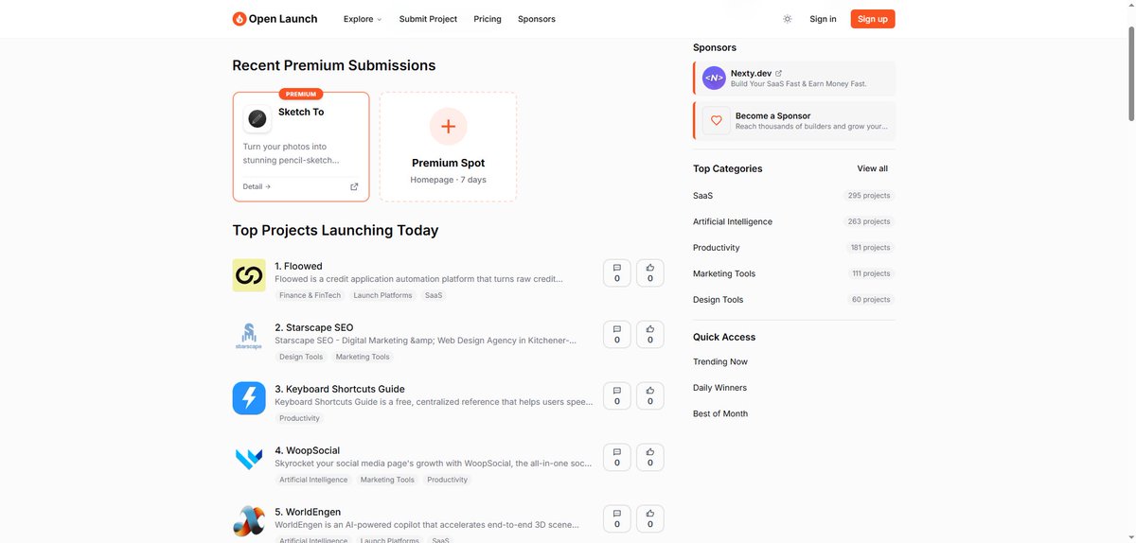Upvote the WorldEngen project

tap(650, 518)
